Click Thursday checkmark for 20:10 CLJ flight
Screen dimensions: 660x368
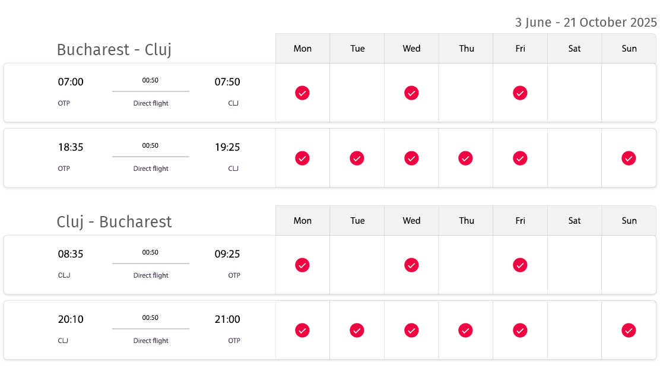465,331
